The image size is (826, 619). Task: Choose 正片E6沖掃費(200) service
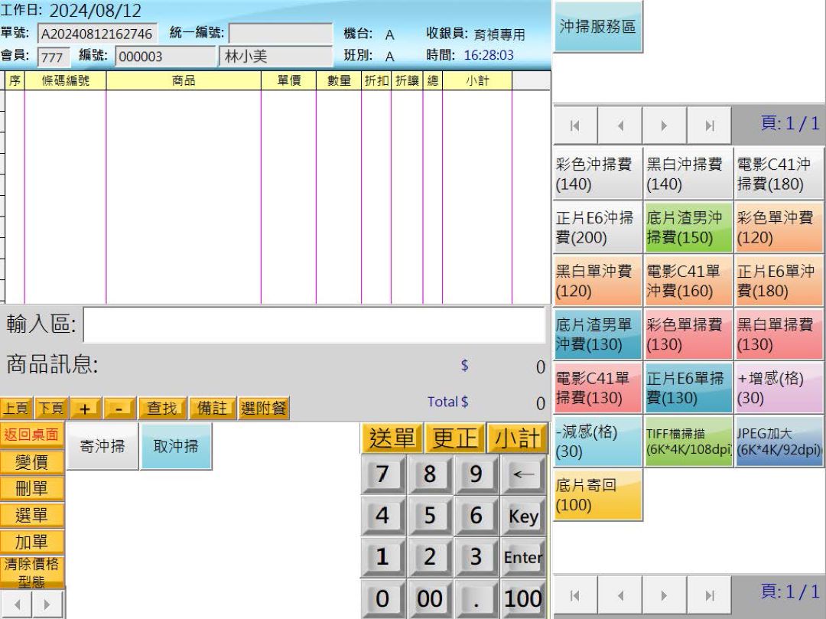[596, 226]
